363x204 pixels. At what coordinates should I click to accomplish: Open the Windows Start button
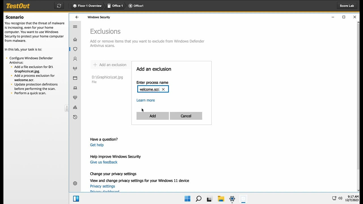click(x=187, y=199)
